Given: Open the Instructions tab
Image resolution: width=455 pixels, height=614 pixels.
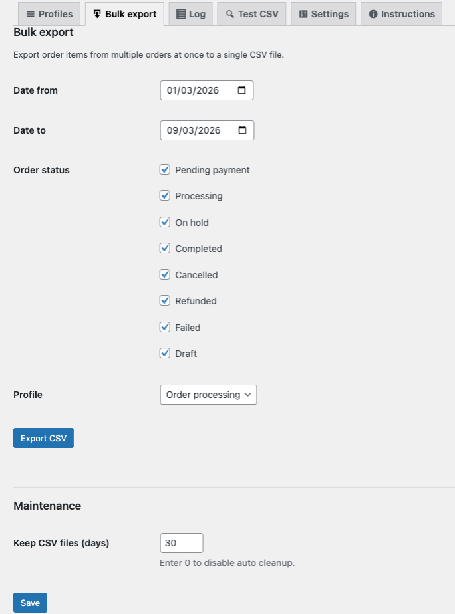Looking at the screenshot, I should (x=401, y=14).
